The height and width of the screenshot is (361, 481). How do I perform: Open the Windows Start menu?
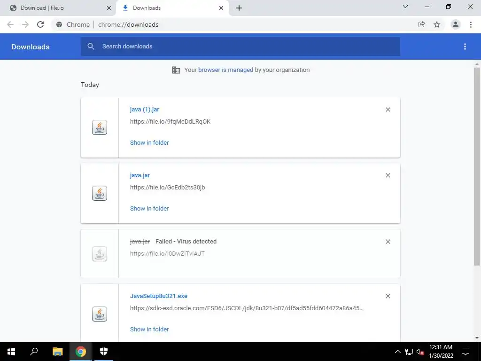[x=11, y=352]
